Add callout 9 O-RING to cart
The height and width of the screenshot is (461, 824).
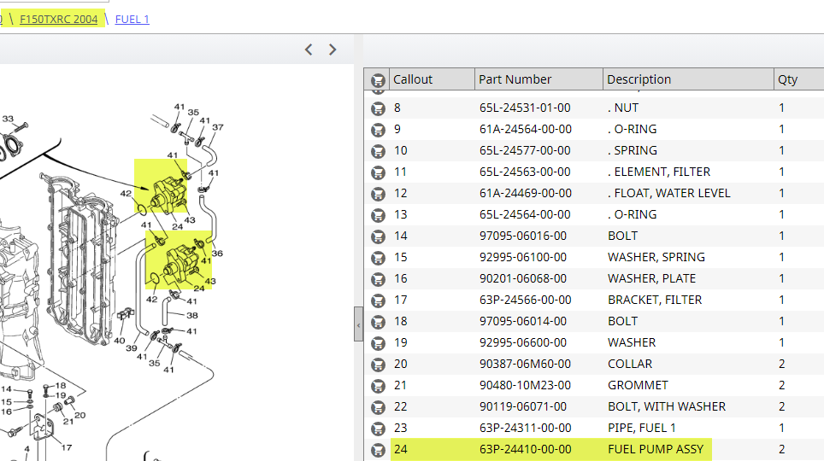(x=378, y=130)
